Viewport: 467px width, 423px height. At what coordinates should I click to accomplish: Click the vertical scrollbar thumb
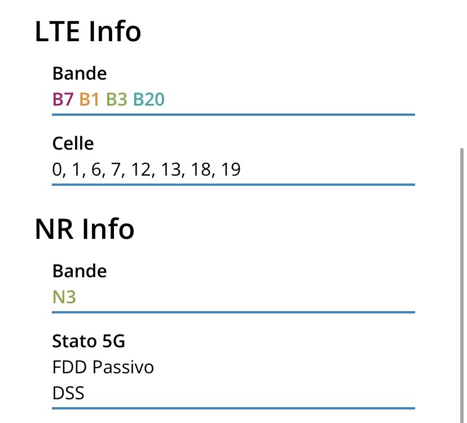pos(462,285)
